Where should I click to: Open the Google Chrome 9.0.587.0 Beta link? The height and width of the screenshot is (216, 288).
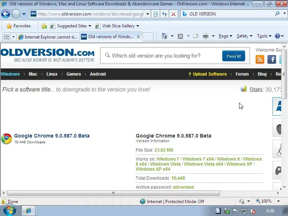[52, 136]
